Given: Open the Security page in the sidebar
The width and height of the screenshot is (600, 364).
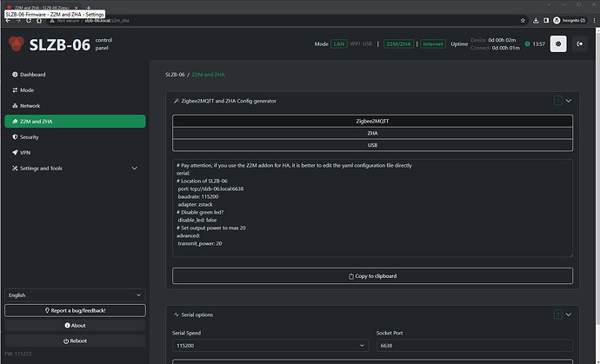Looking at the screenshot, I should pyautogui.click(x=30, y=137).
